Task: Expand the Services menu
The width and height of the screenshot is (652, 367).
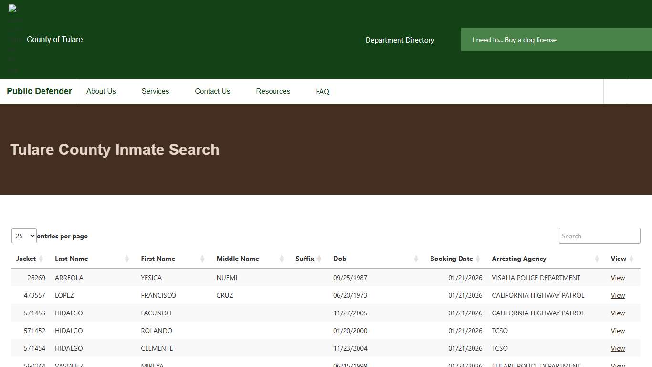Action: point(155,91)
